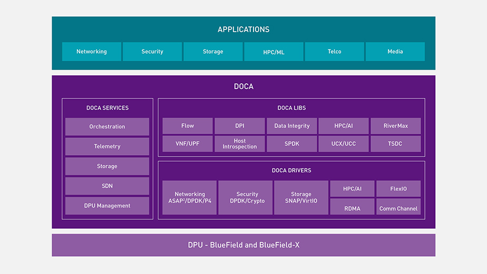Image resolution: width=487 pixels, height=274 pixels.
Task: Select the Storage SNAP/VirtIO driver block
Action: tap(301, 198)
